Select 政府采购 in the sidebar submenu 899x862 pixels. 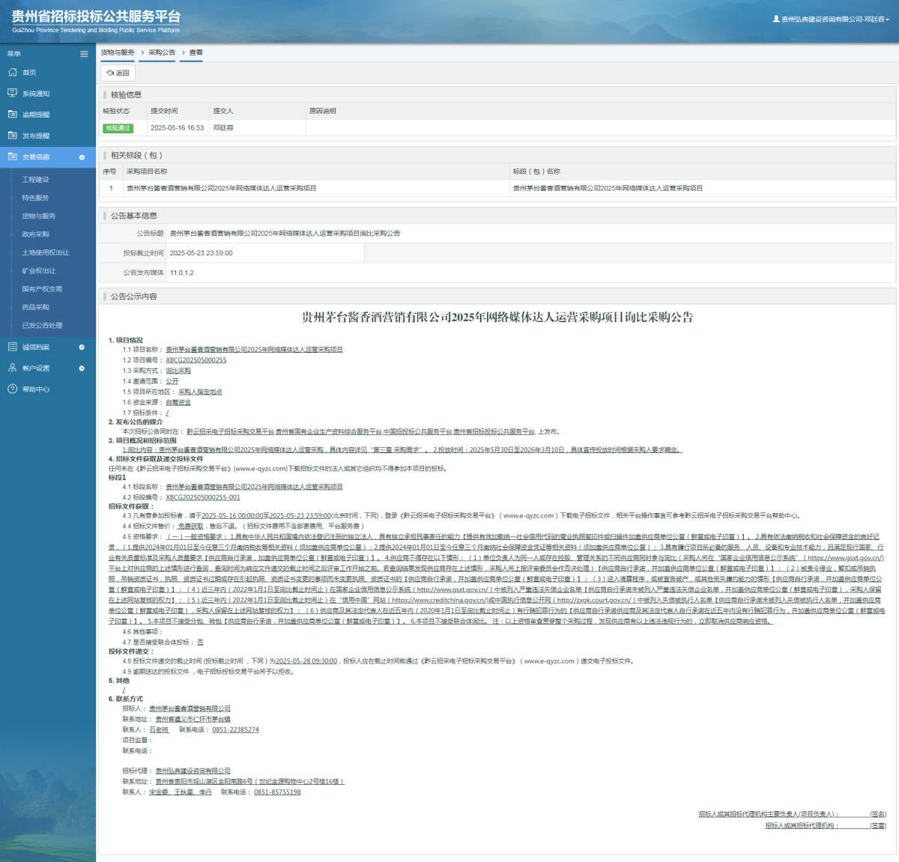click(x=35, y=234)
